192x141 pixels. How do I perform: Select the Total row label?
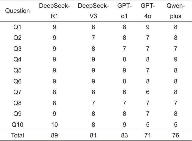[18, 135]
